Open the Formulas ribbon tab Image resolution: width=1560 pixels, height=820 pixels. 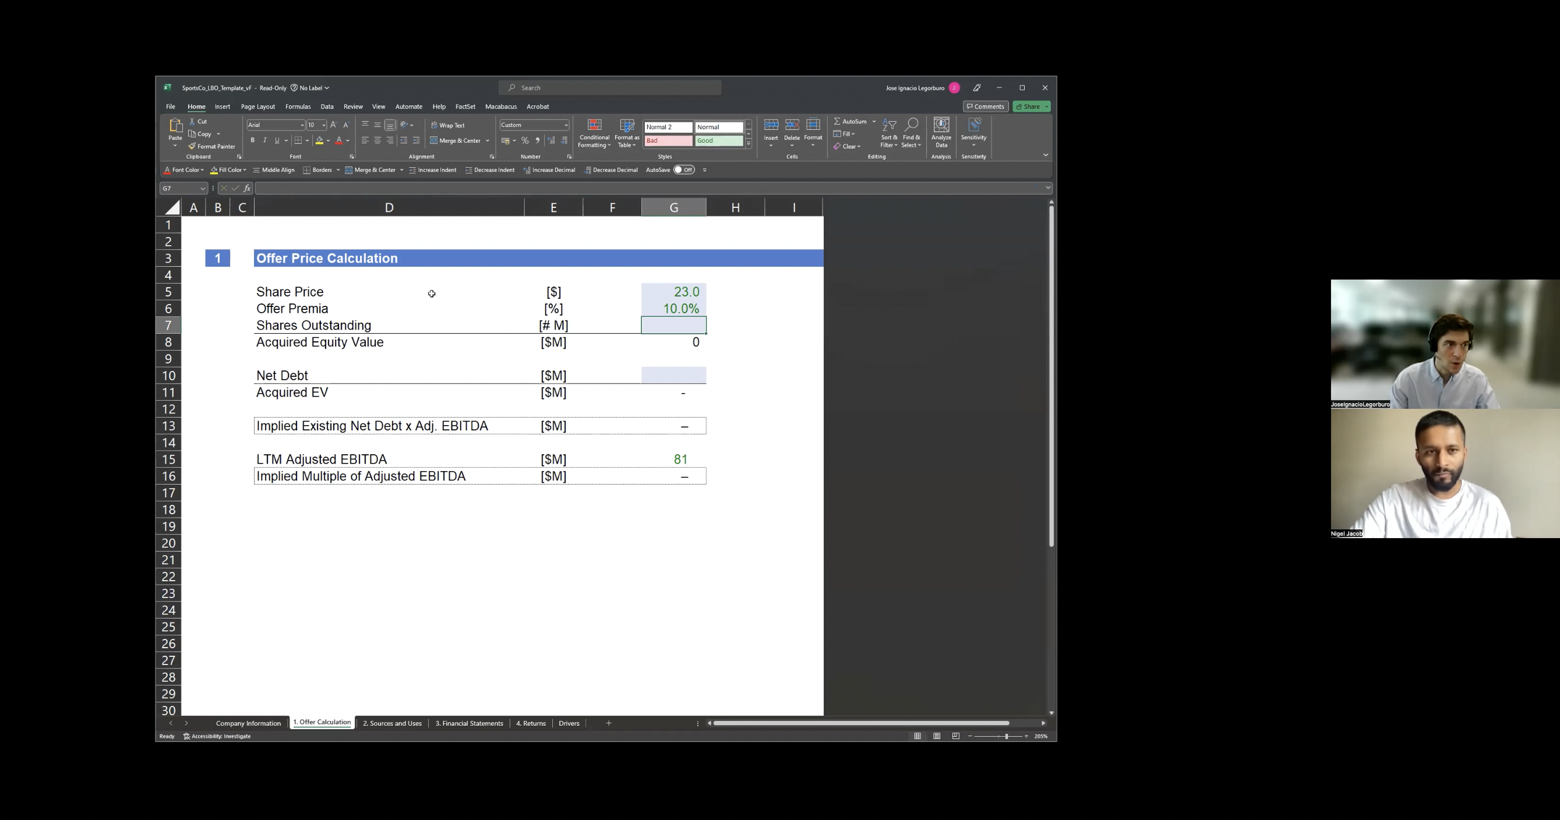(298, 107)
